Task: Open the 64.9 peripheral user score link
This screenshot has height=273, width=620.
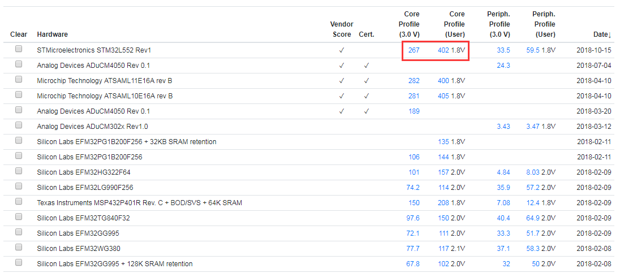Action: tap(533, 218)
